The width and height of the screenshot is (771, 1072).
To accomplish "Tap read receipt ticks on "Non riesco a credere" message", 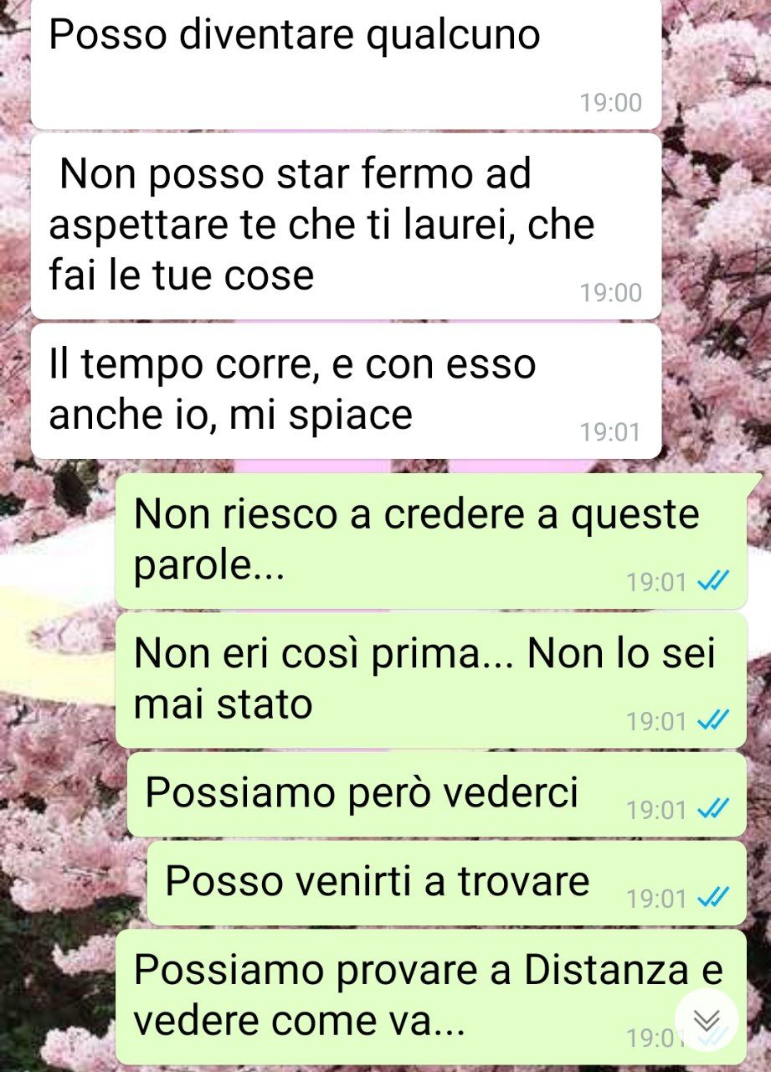I will 713,580.
